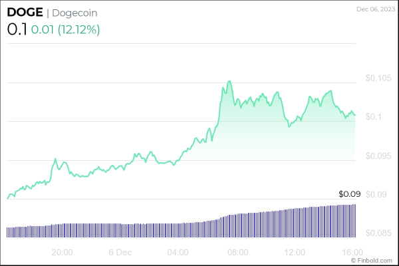This screenshot has width=399, height=266.
Task: Select the 04:00 time axis marker
Action: pyautogui.click(x=178, y=252)
